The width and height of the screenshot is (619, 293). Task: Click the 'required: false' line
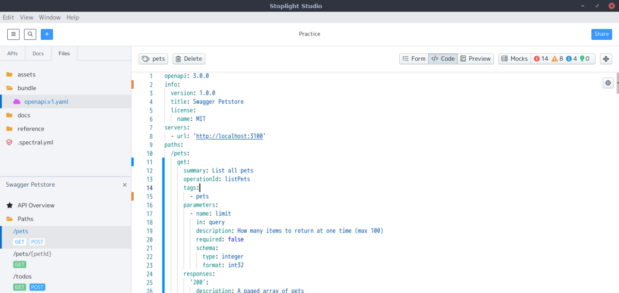point(220,239)
